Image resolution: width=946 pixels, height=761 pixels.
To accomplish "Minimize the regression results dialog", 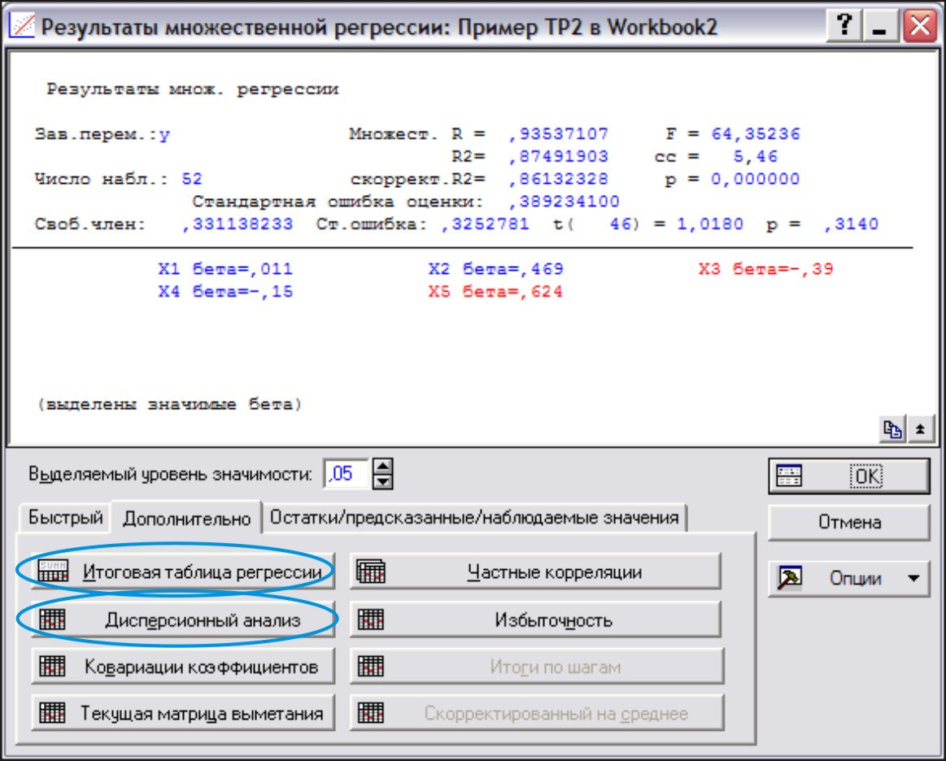I will [880, 26].
